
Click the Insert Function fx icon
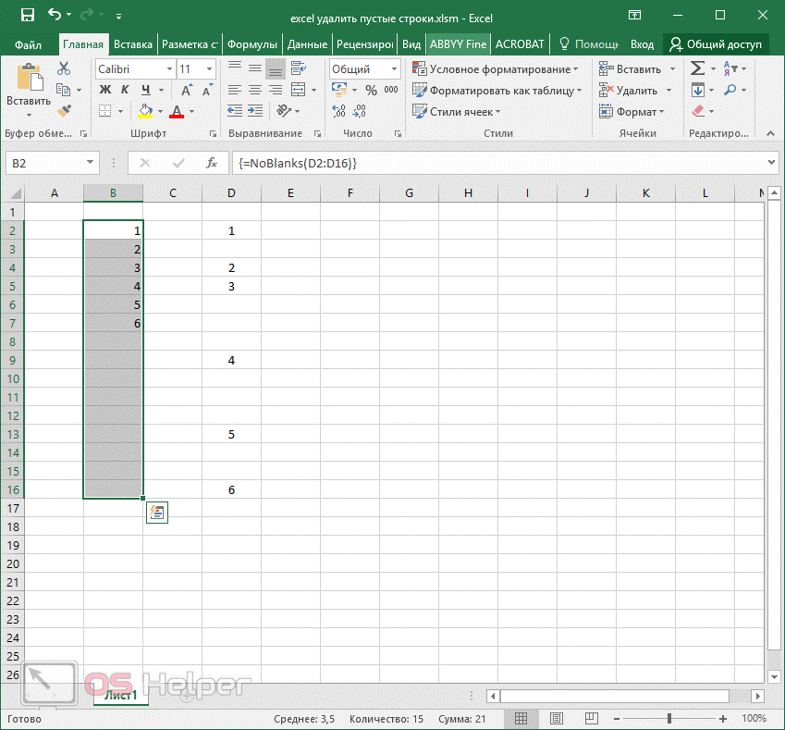(211, 163)
